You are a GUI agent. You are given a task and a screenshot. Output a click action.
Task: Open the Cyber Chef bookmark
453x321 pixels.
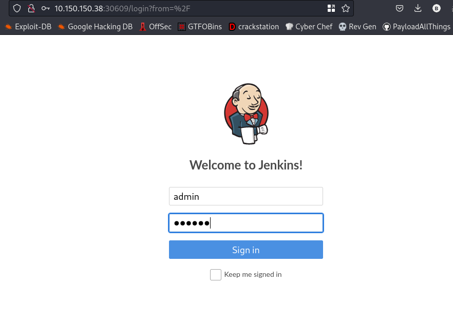click(x=309, y=27)
